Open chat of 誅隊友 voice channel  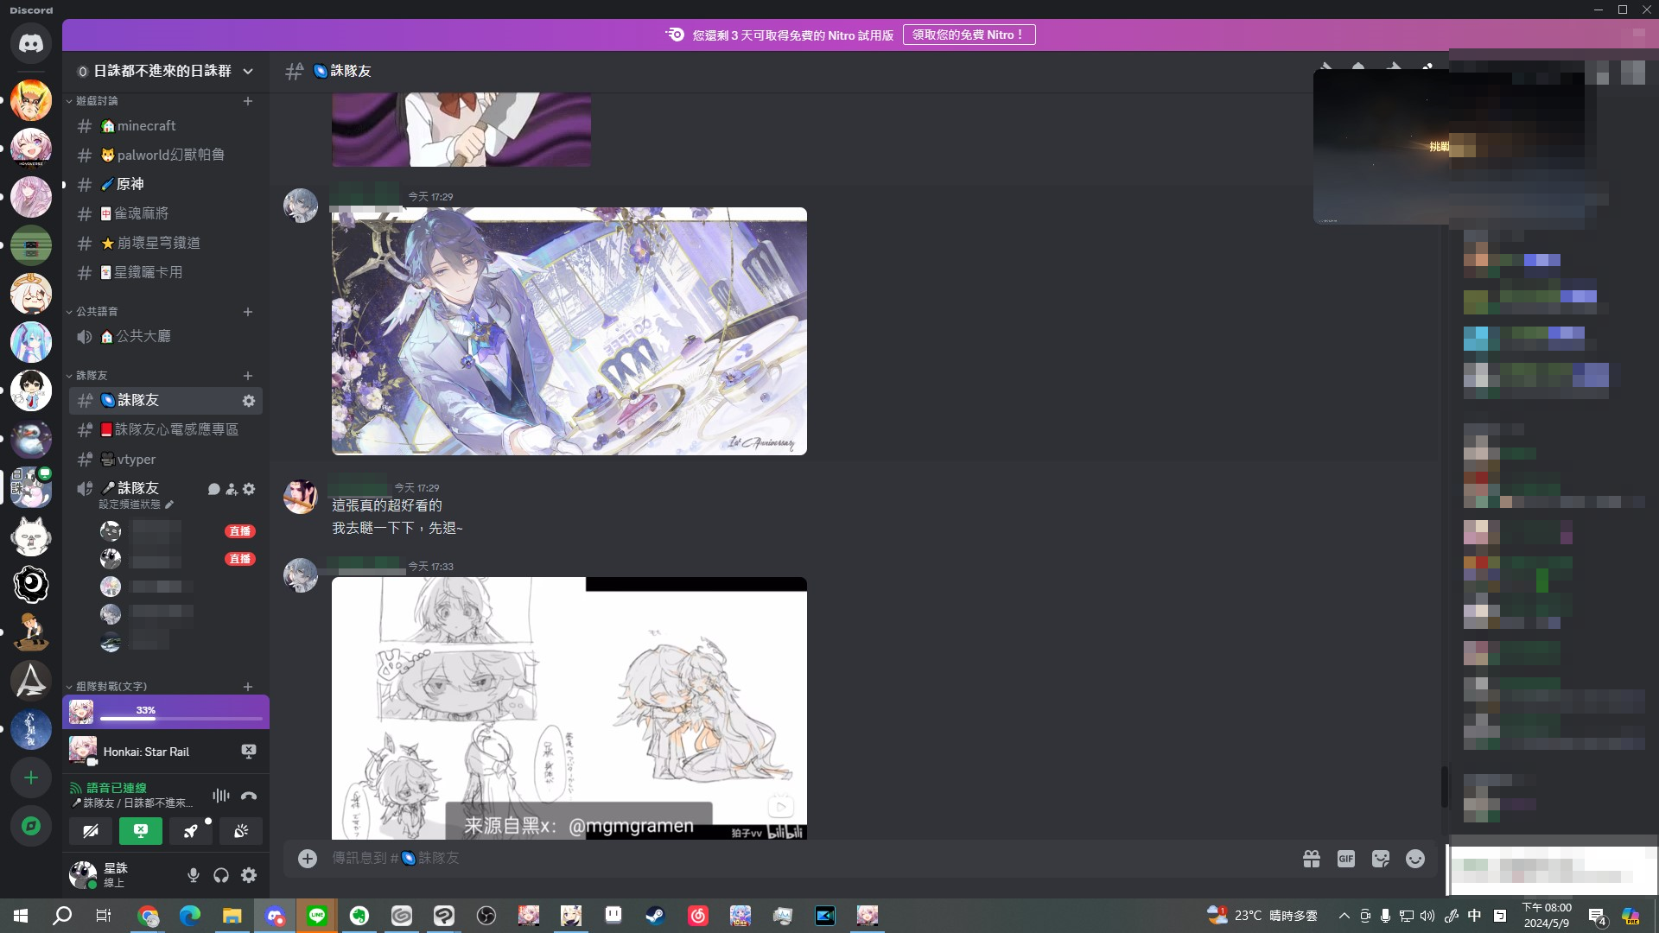tap(214, 489)
